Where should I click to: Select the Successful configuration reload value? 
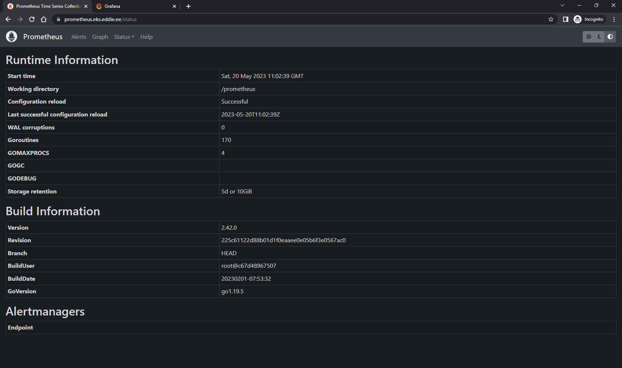(235, 102)
